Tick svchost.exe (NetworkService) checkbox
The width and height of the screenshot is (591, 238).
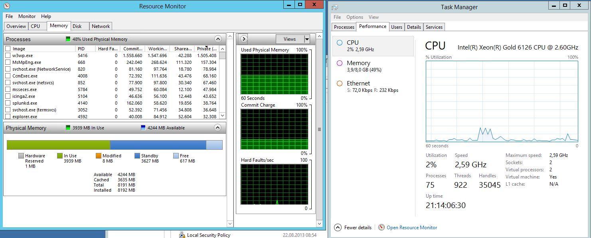click(8, 69)
